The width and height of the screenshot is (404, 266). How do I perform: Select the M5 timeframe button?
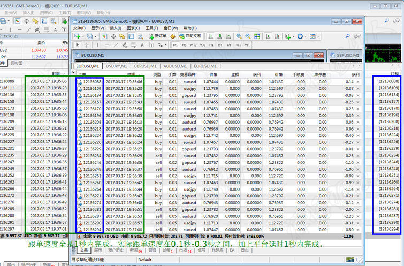tap(184, 45)
